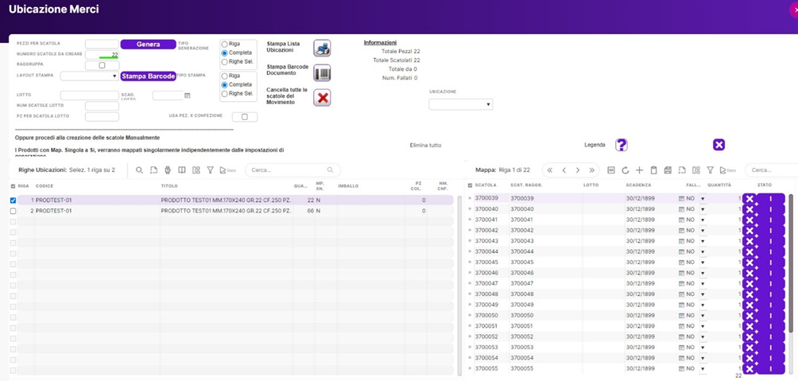Open Fallato dropdown for scatola 3700039

(703, 199)
